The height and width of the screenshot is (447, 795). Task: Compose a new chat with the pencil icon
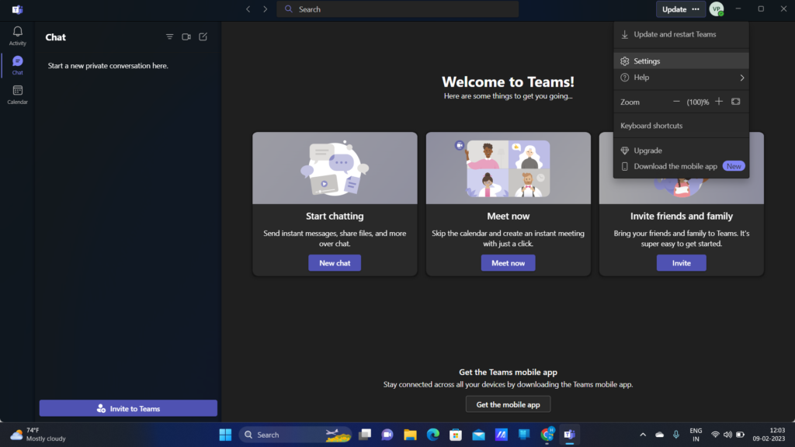pos(203,37)
